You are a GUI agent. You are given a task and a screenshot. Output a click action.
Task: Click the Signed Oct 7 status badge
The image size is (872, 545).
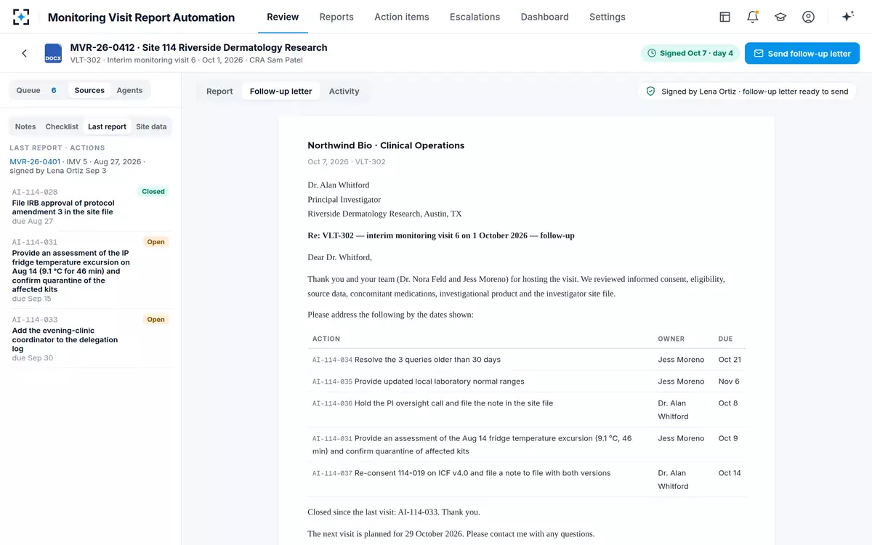pyautogui.click(x=690, y=53)
